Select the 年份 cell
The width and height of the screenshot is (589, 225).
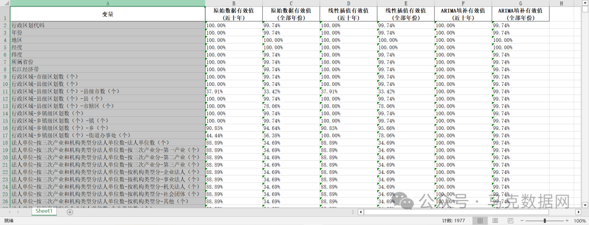pos(108,33)
